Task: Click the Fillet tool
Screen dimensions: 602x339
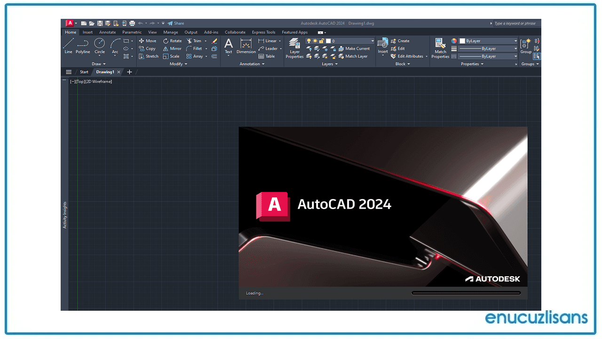Action: [194, 48]
